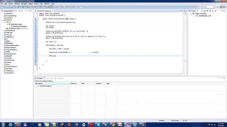Viewport: 227px width, 127px height.
Task: Open the Refactor menu
Action: 17,4
